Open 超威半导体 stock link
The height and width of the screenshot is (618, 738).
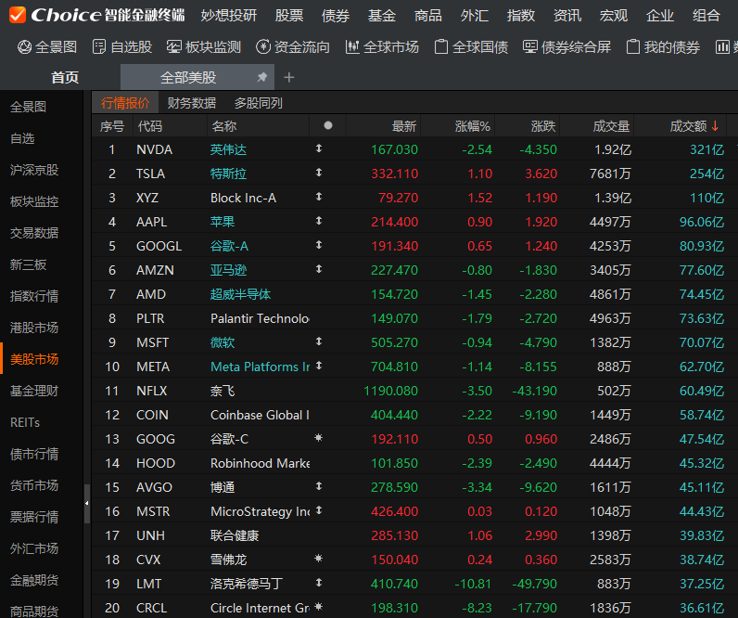tap(240, 294)
